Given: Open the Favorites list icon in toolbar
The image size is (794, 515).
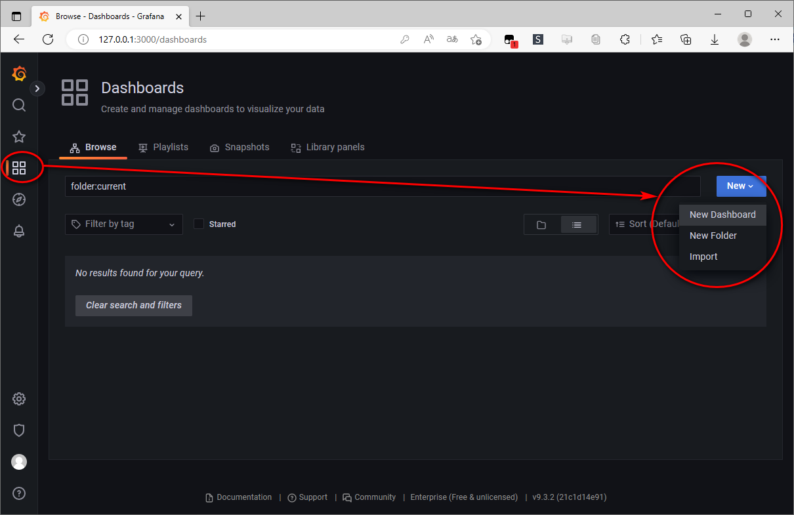Looking at the screenshot, I should click(657, 39).
